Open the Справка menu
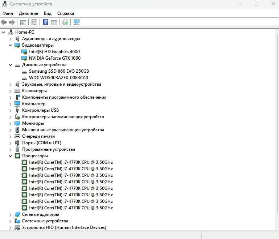279x239 pixels. tap(65, 13)
